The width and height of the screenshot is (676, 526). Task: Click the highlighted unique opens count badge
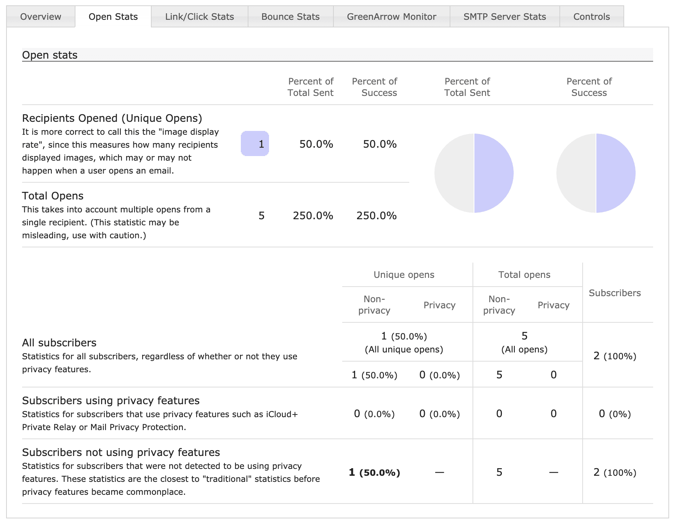pyautogui.click(x=255, y=144)
